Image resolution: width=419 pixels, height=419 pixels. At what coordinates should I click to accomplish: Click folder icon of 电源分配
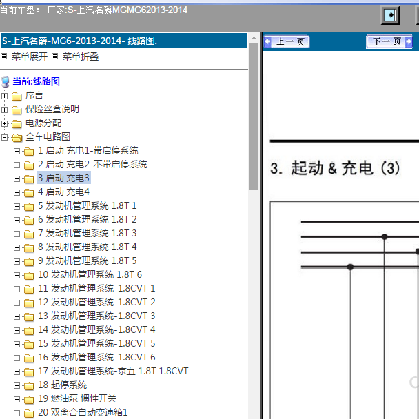17,124
